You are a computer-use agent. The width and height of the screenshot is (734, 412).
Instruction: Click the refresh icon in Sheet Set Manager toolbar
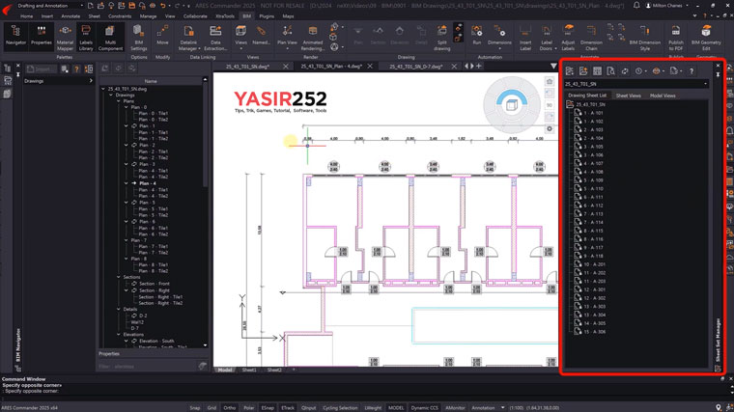coord(625,71)
